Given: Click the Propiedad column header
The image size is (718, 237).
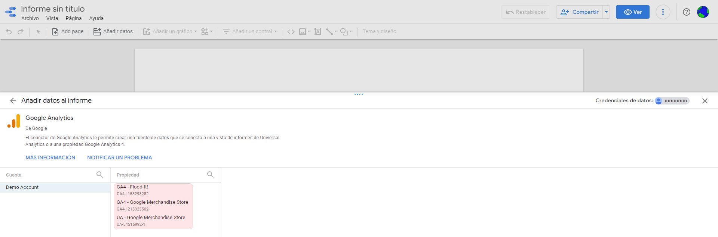Looking at the screenshot, I should pos(128,175).
